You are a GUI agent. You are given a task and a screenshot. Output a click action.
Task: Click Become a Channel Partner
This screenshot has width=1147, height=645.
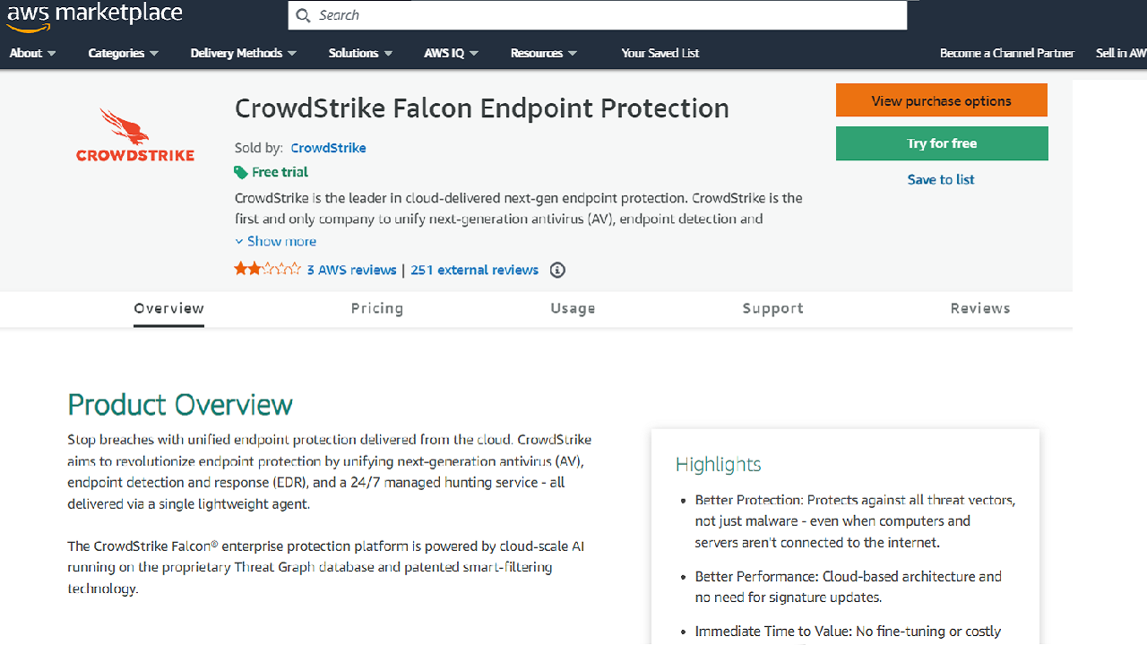(1006, 53)
